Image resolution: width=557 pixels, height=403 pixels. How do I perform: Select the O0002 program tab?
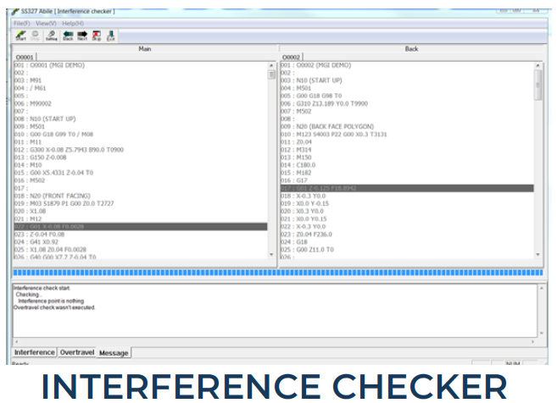(x=291, y=57)
